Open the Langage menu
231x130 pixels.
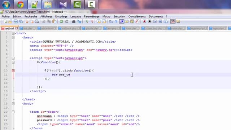pos(75,17)
